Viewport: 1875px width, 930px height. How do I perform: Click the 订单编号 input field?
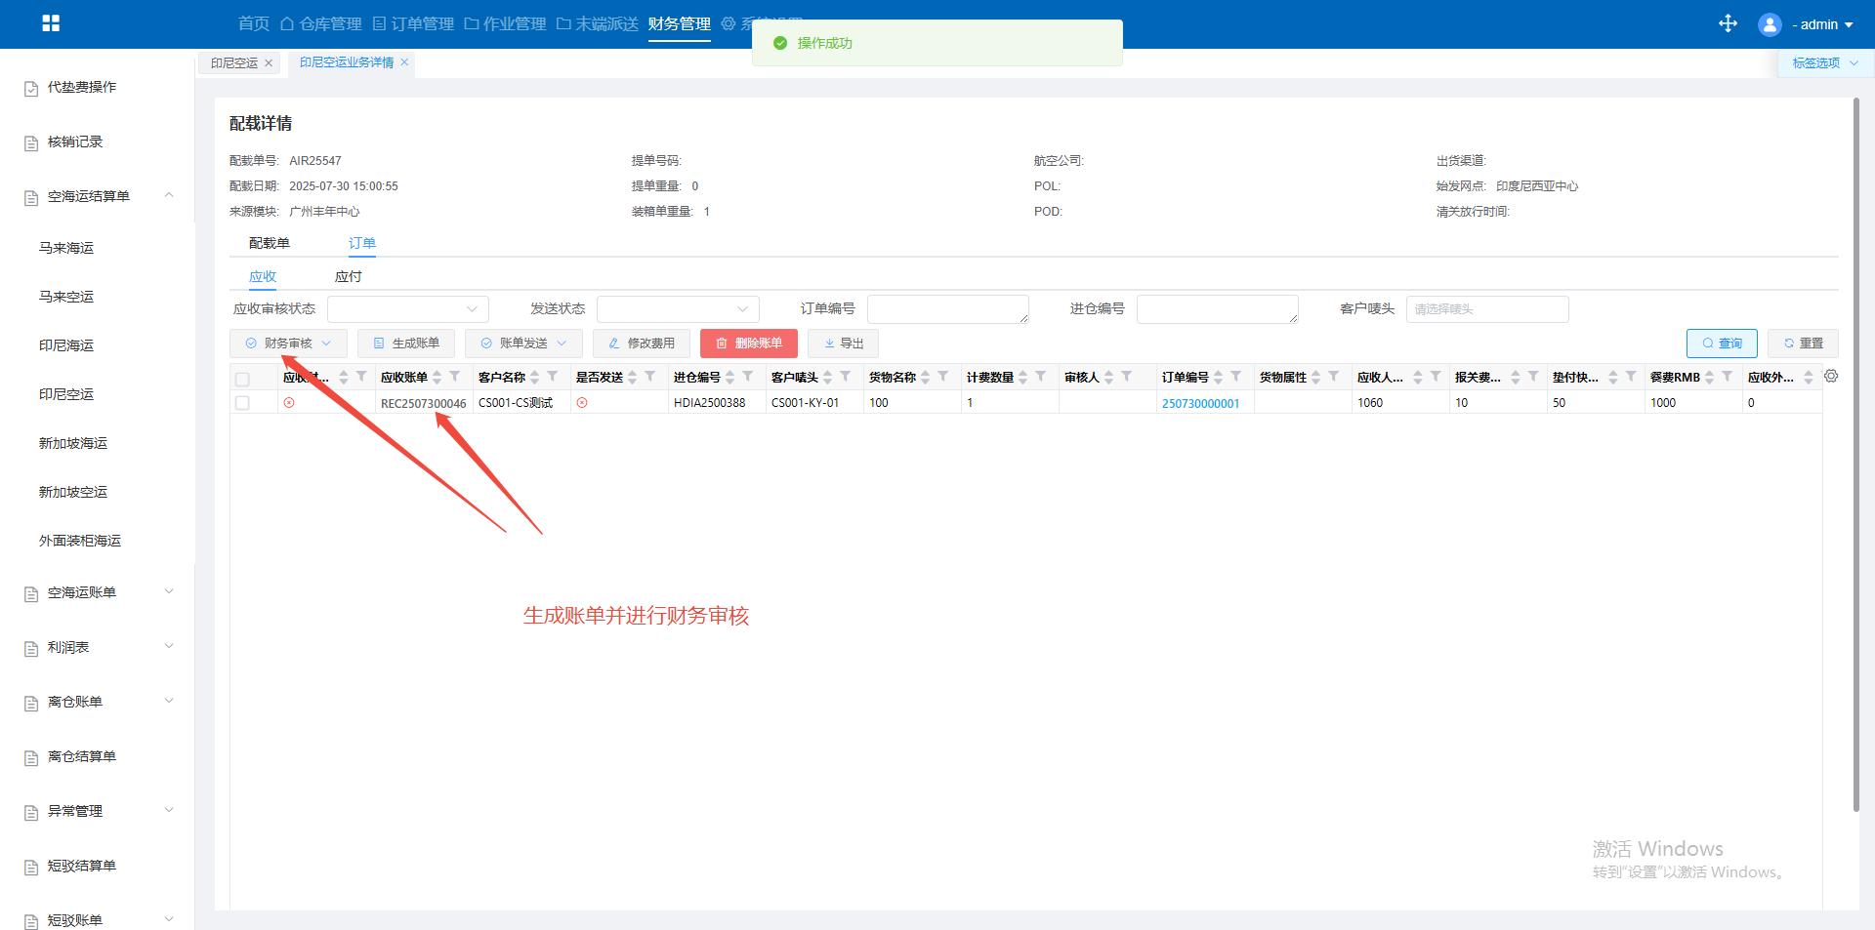(947, 309)
